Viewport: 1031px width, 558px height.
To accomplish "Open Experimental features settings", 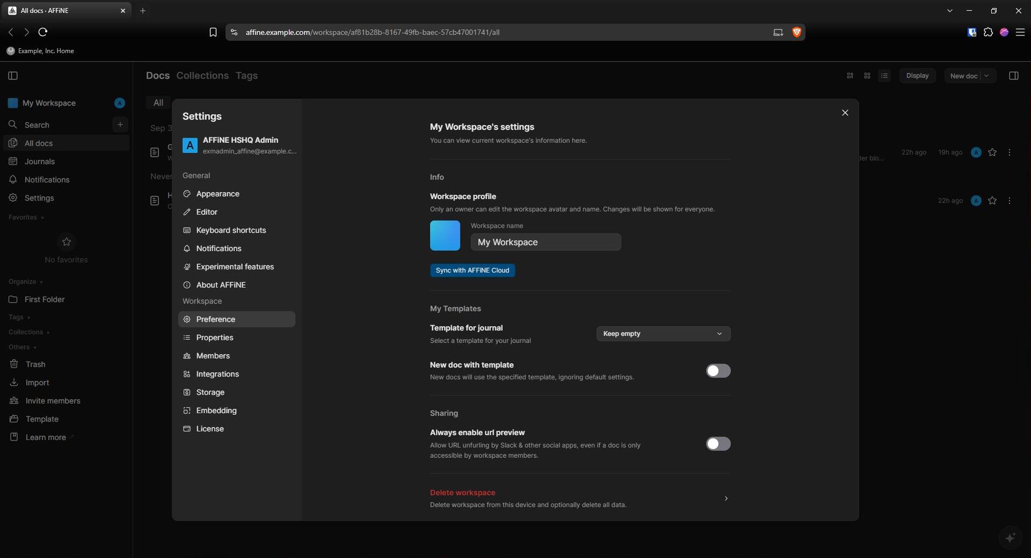I will 237,267.
